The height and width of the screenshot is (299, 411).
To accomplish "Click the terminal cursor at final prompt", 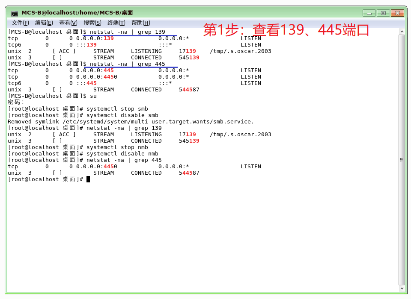I will click(88, 179).
